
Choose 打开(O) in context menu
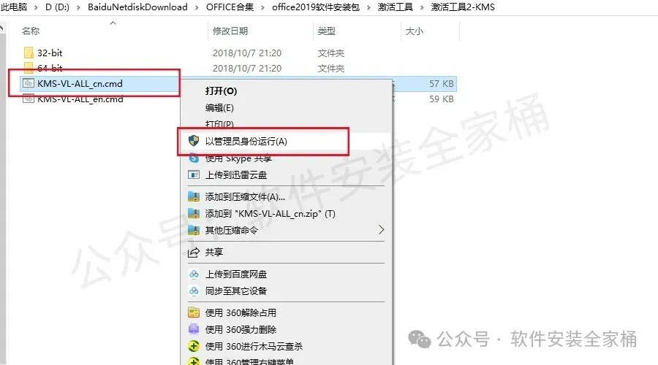221,91
